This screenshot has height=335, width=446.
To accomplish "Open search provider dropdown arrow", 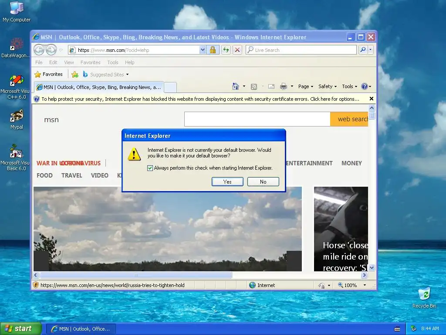I will point(370,50).
